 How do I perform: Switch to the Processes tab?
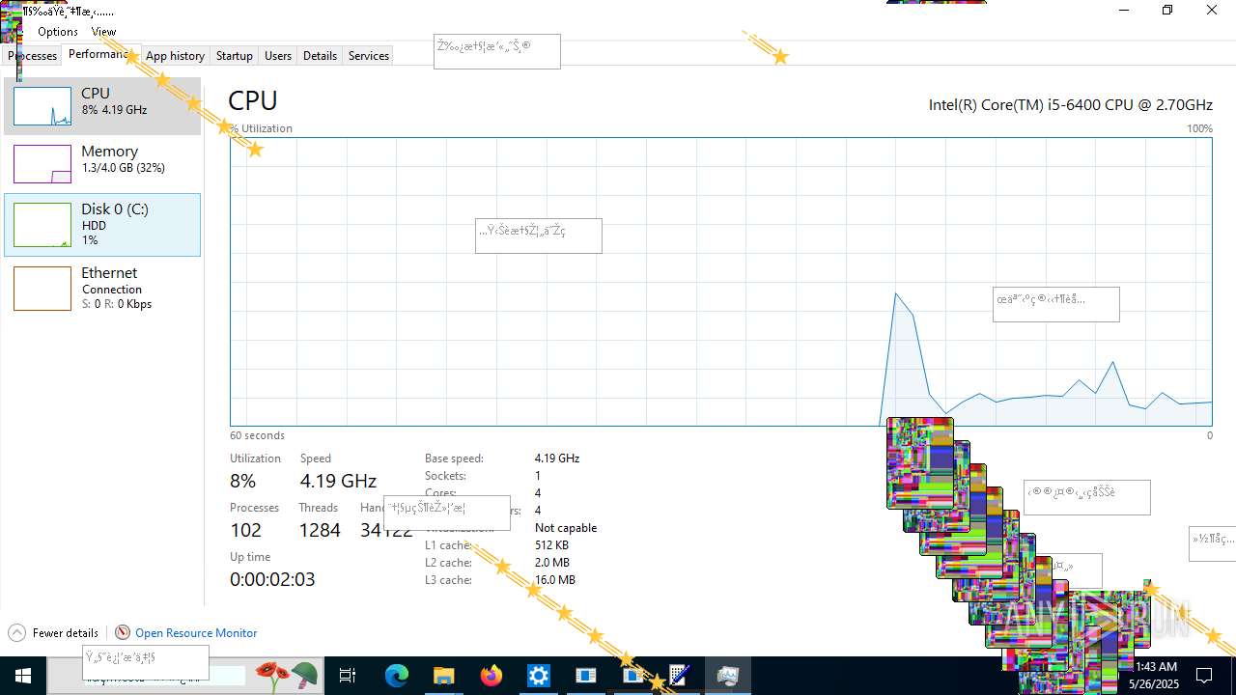[x=33, y=56]
